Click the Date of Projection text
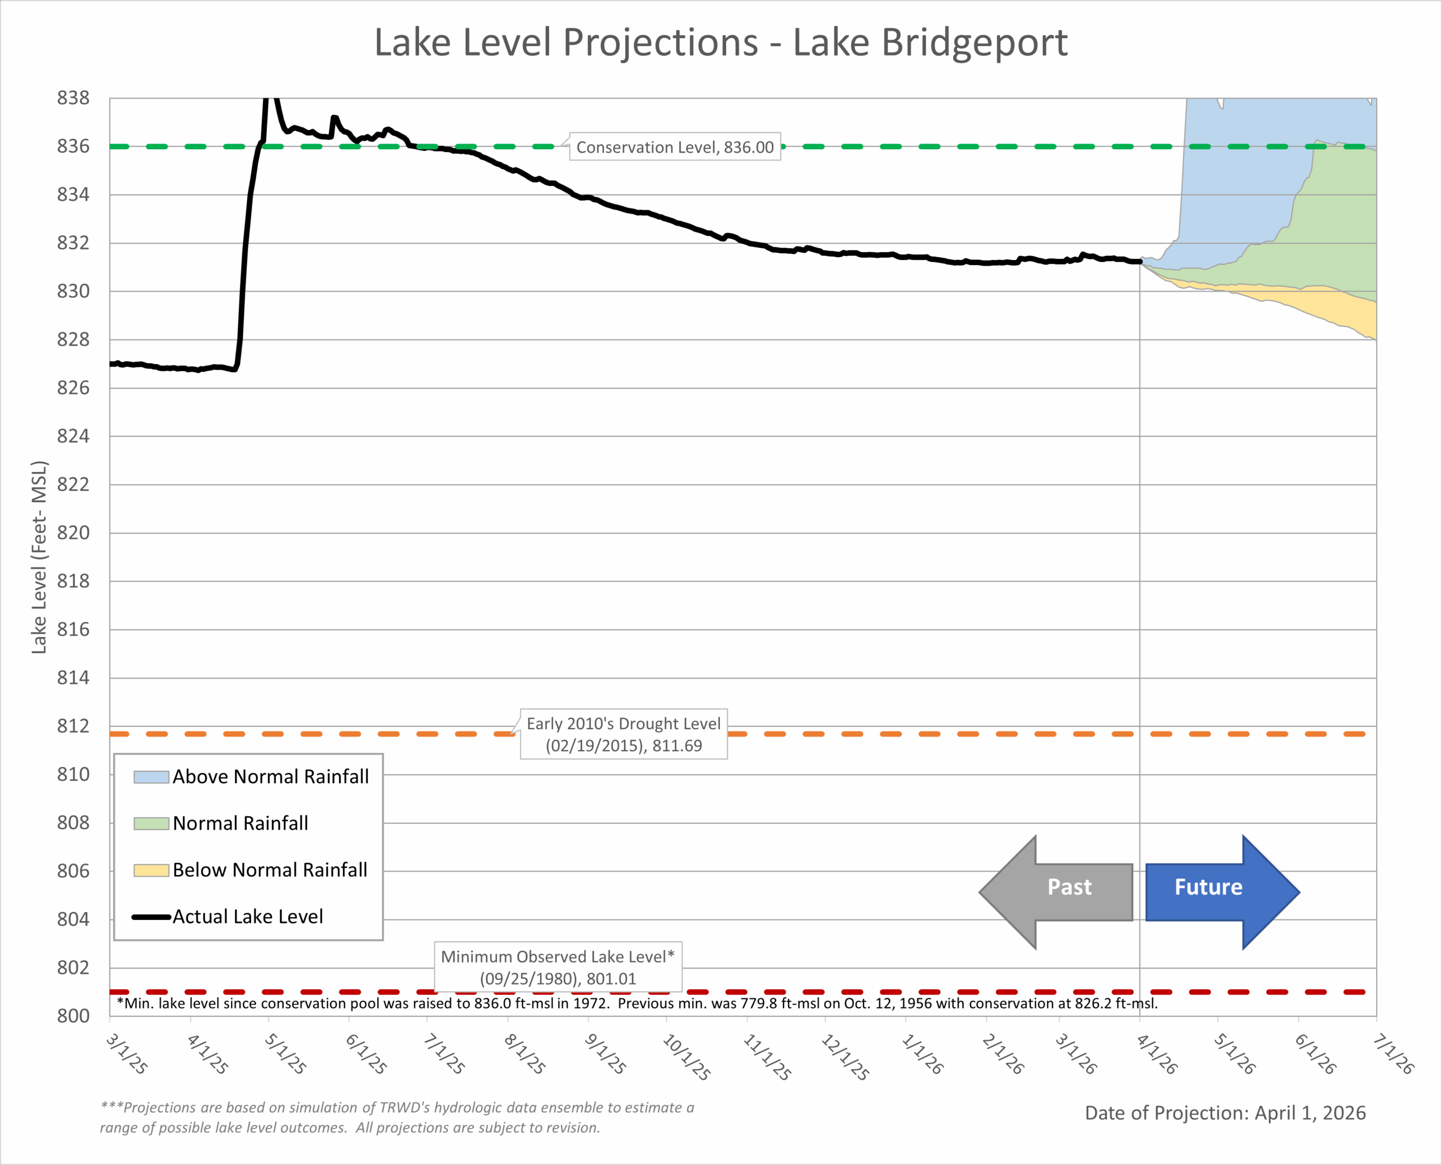The image size is (1442, 1165). (1225, 1113)
